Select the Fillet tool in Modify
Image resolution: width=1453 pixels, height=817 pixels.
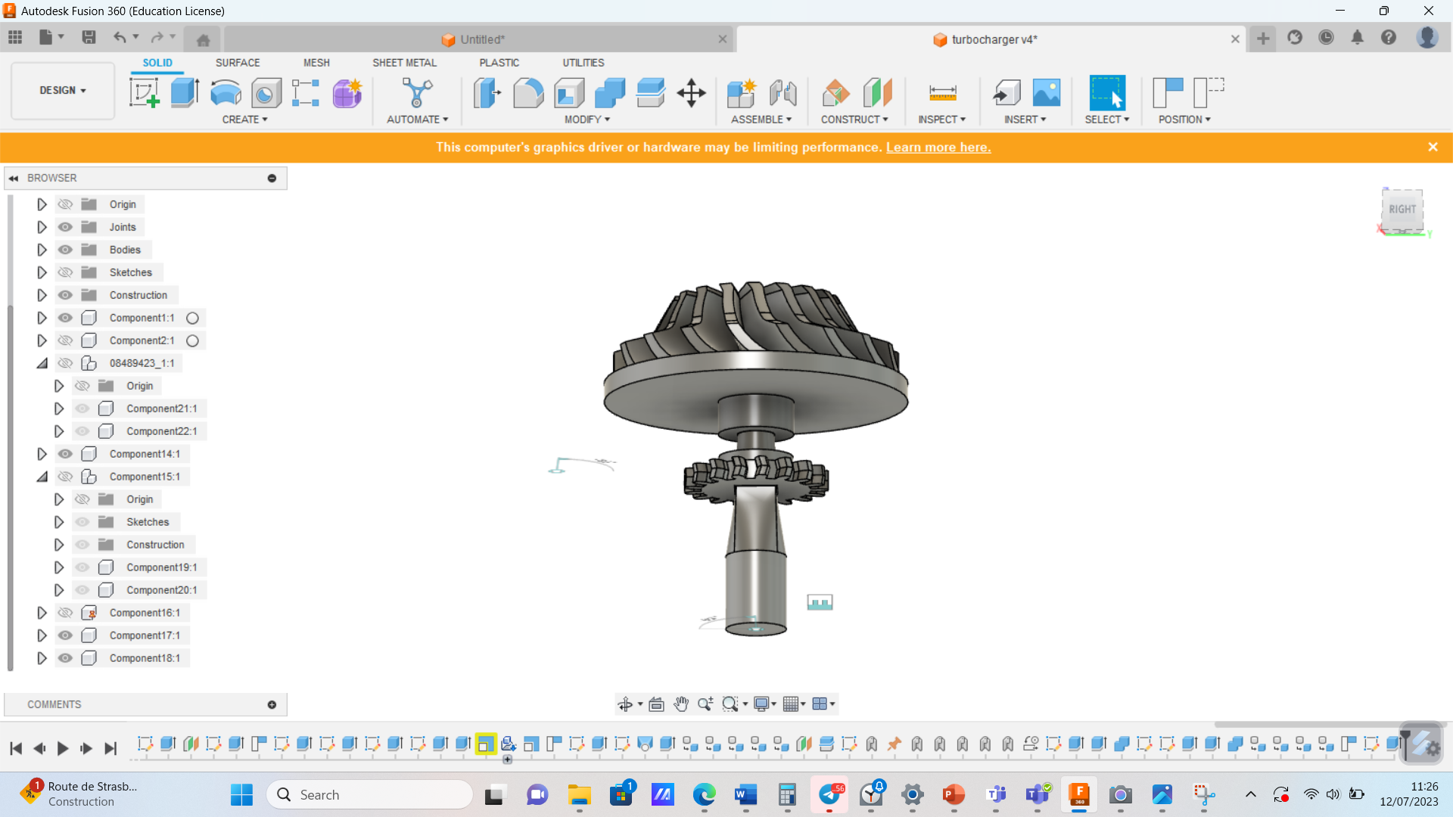(x=528, y=93)
